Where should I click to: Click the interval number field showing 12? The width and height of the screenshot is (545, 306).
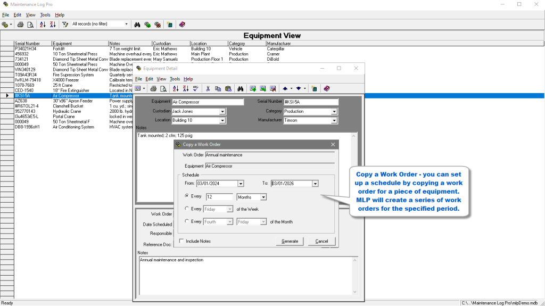tap(219, 197)
